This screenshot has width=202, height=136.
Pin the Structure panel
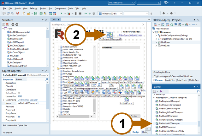pyautogui.click(x=43, y=20)
